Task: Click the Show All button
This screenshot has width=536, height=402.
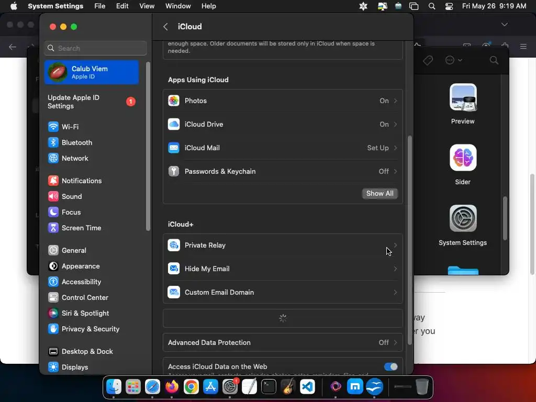Action: (380, 194)
